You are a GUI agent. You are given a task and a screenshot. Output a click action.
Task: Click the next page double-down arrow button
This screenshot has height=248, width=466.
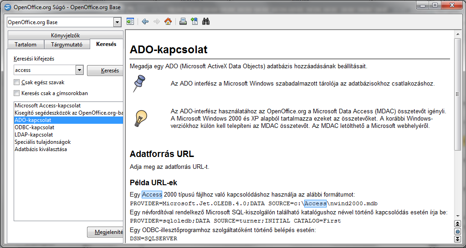(458, 239)
